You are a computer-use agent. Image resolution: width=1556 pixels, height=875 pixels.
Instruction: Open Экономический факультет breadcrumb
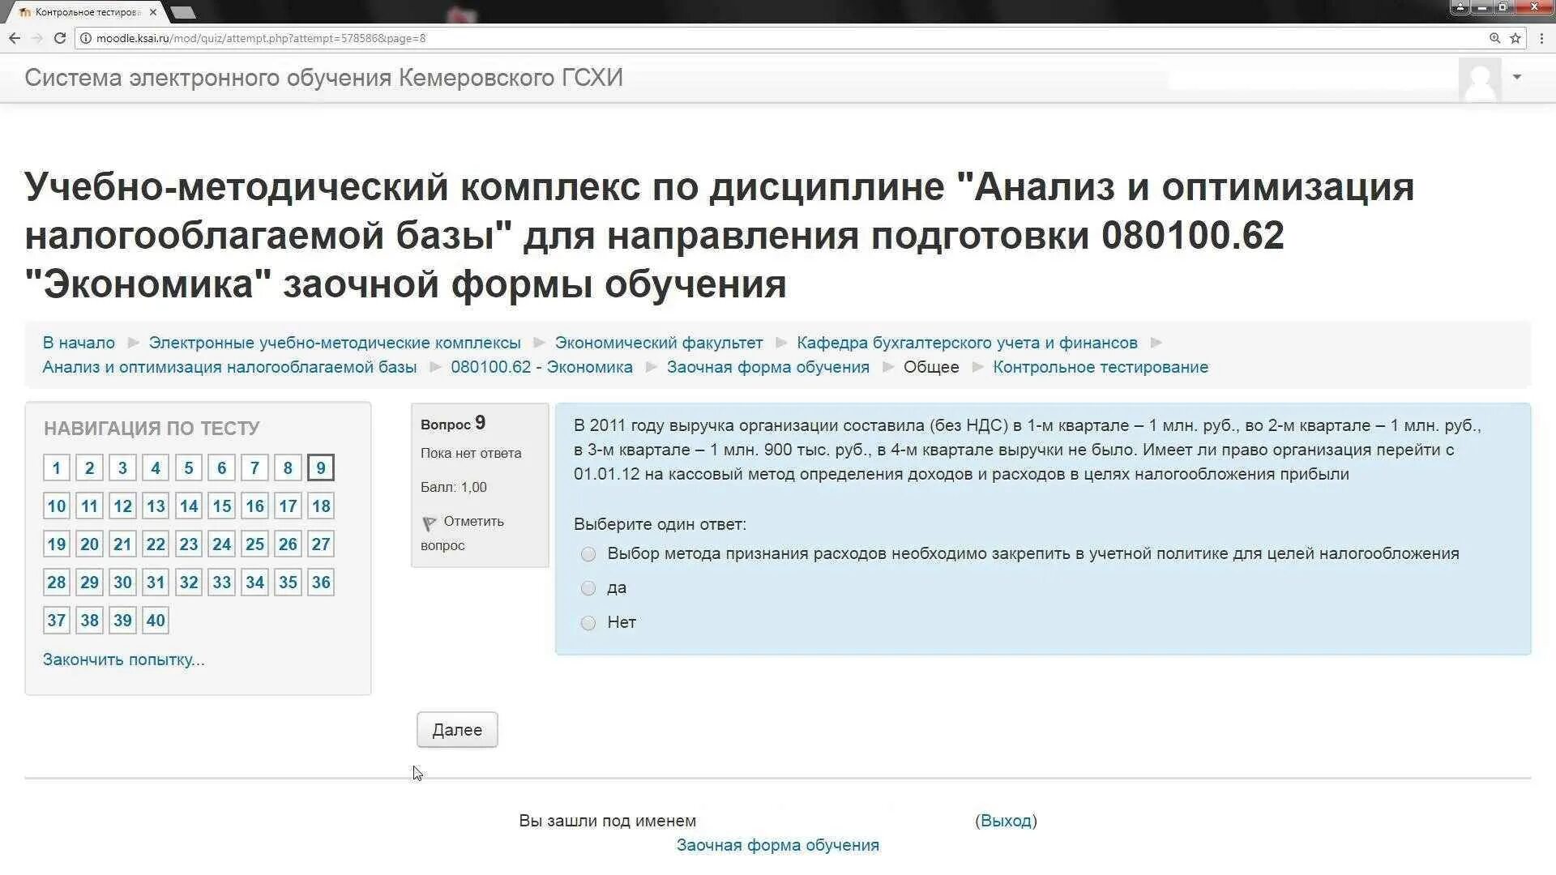(659, 343)
